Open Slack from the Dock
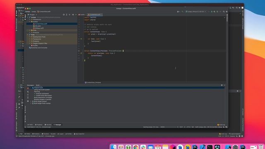This screenshot has height=149, width=265. 143,147
